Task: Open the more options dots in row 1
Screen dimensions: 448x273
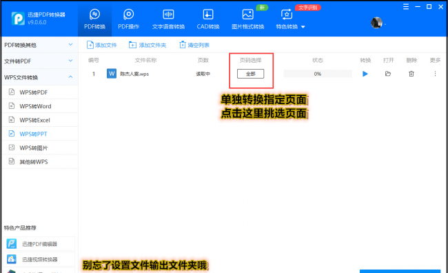Action: [435, 74]
